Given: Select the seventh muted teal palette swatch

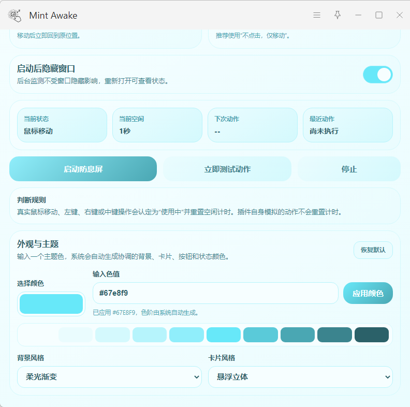Looking at the screenshot, I should (298, 335).
